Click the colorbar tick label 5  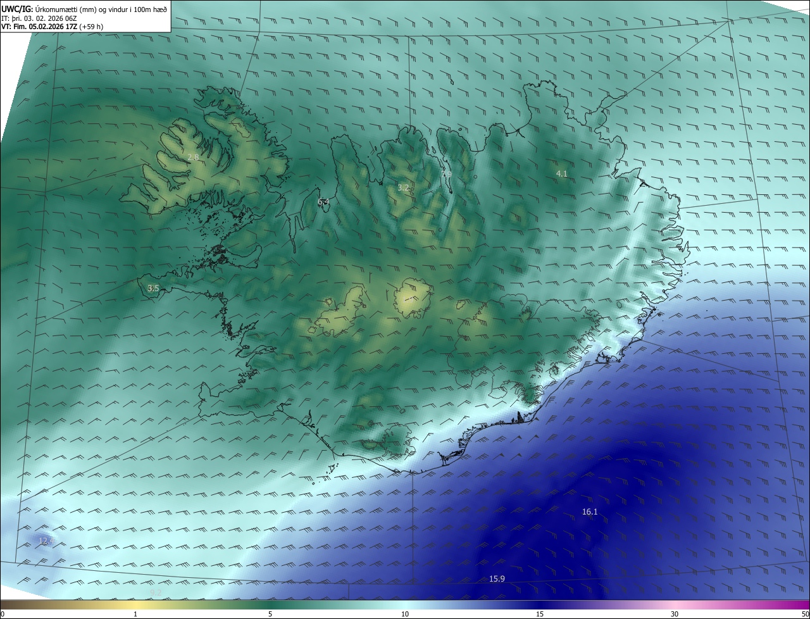pos(270,614)
